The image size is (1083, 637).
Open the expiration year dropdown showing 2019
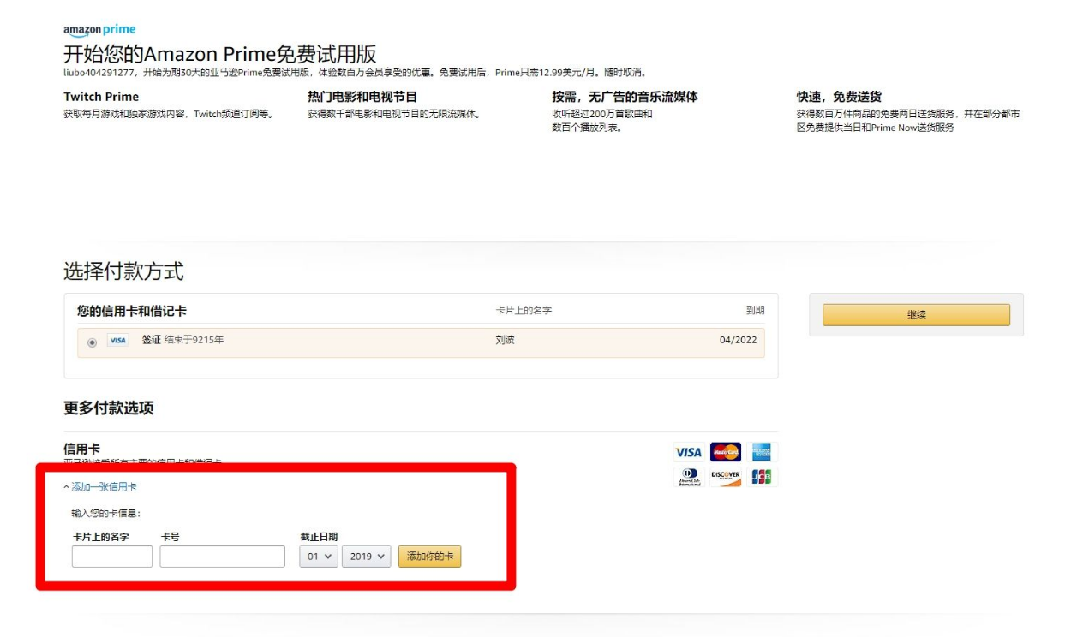[x=366, y=556]
